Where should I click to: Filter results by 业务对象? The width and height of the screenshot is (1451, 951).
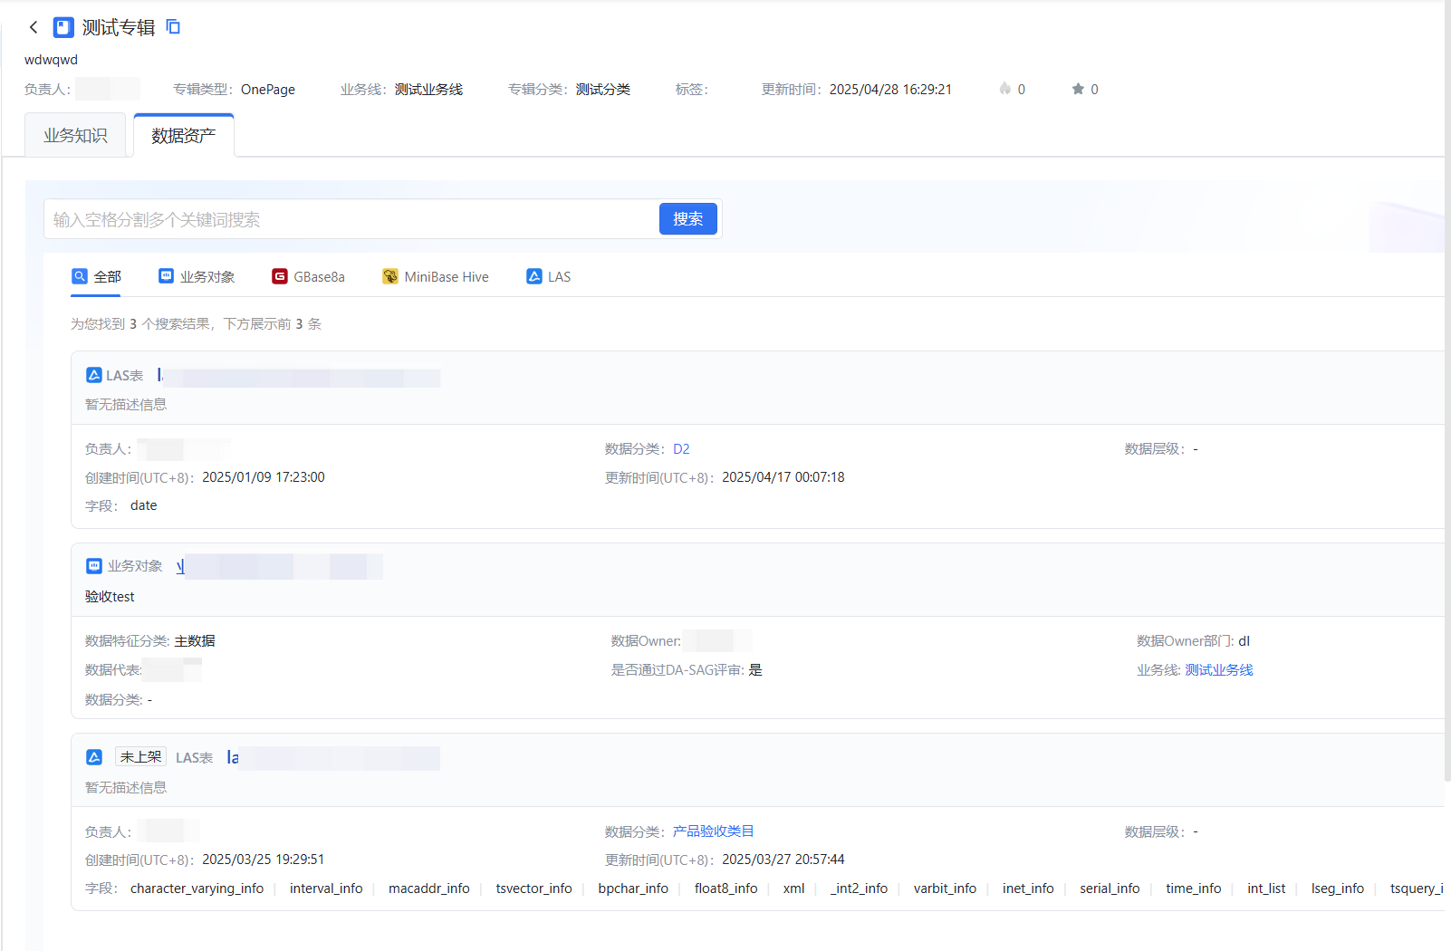(x=197, y=277)
